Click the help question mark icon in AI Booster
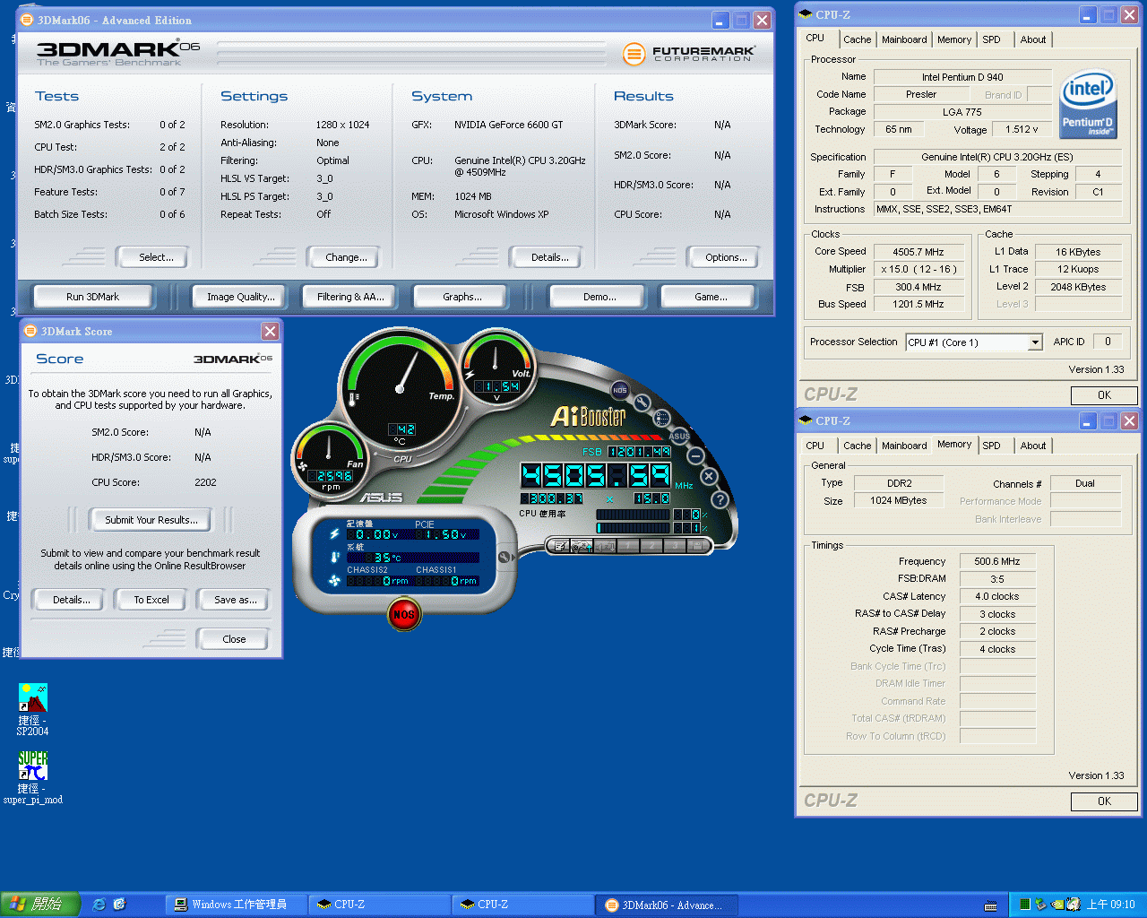 coord(719,499)
